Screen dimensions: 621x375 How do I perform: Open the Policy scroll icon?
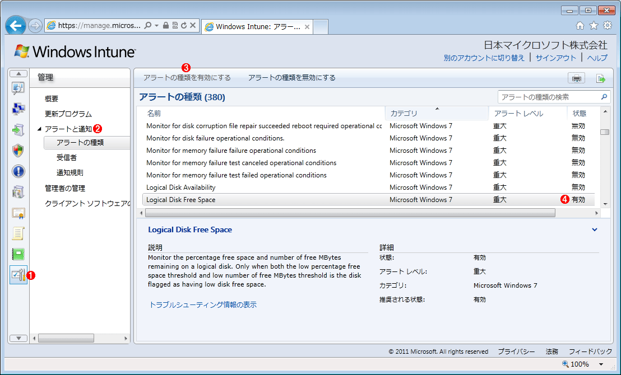click(18, 234)
